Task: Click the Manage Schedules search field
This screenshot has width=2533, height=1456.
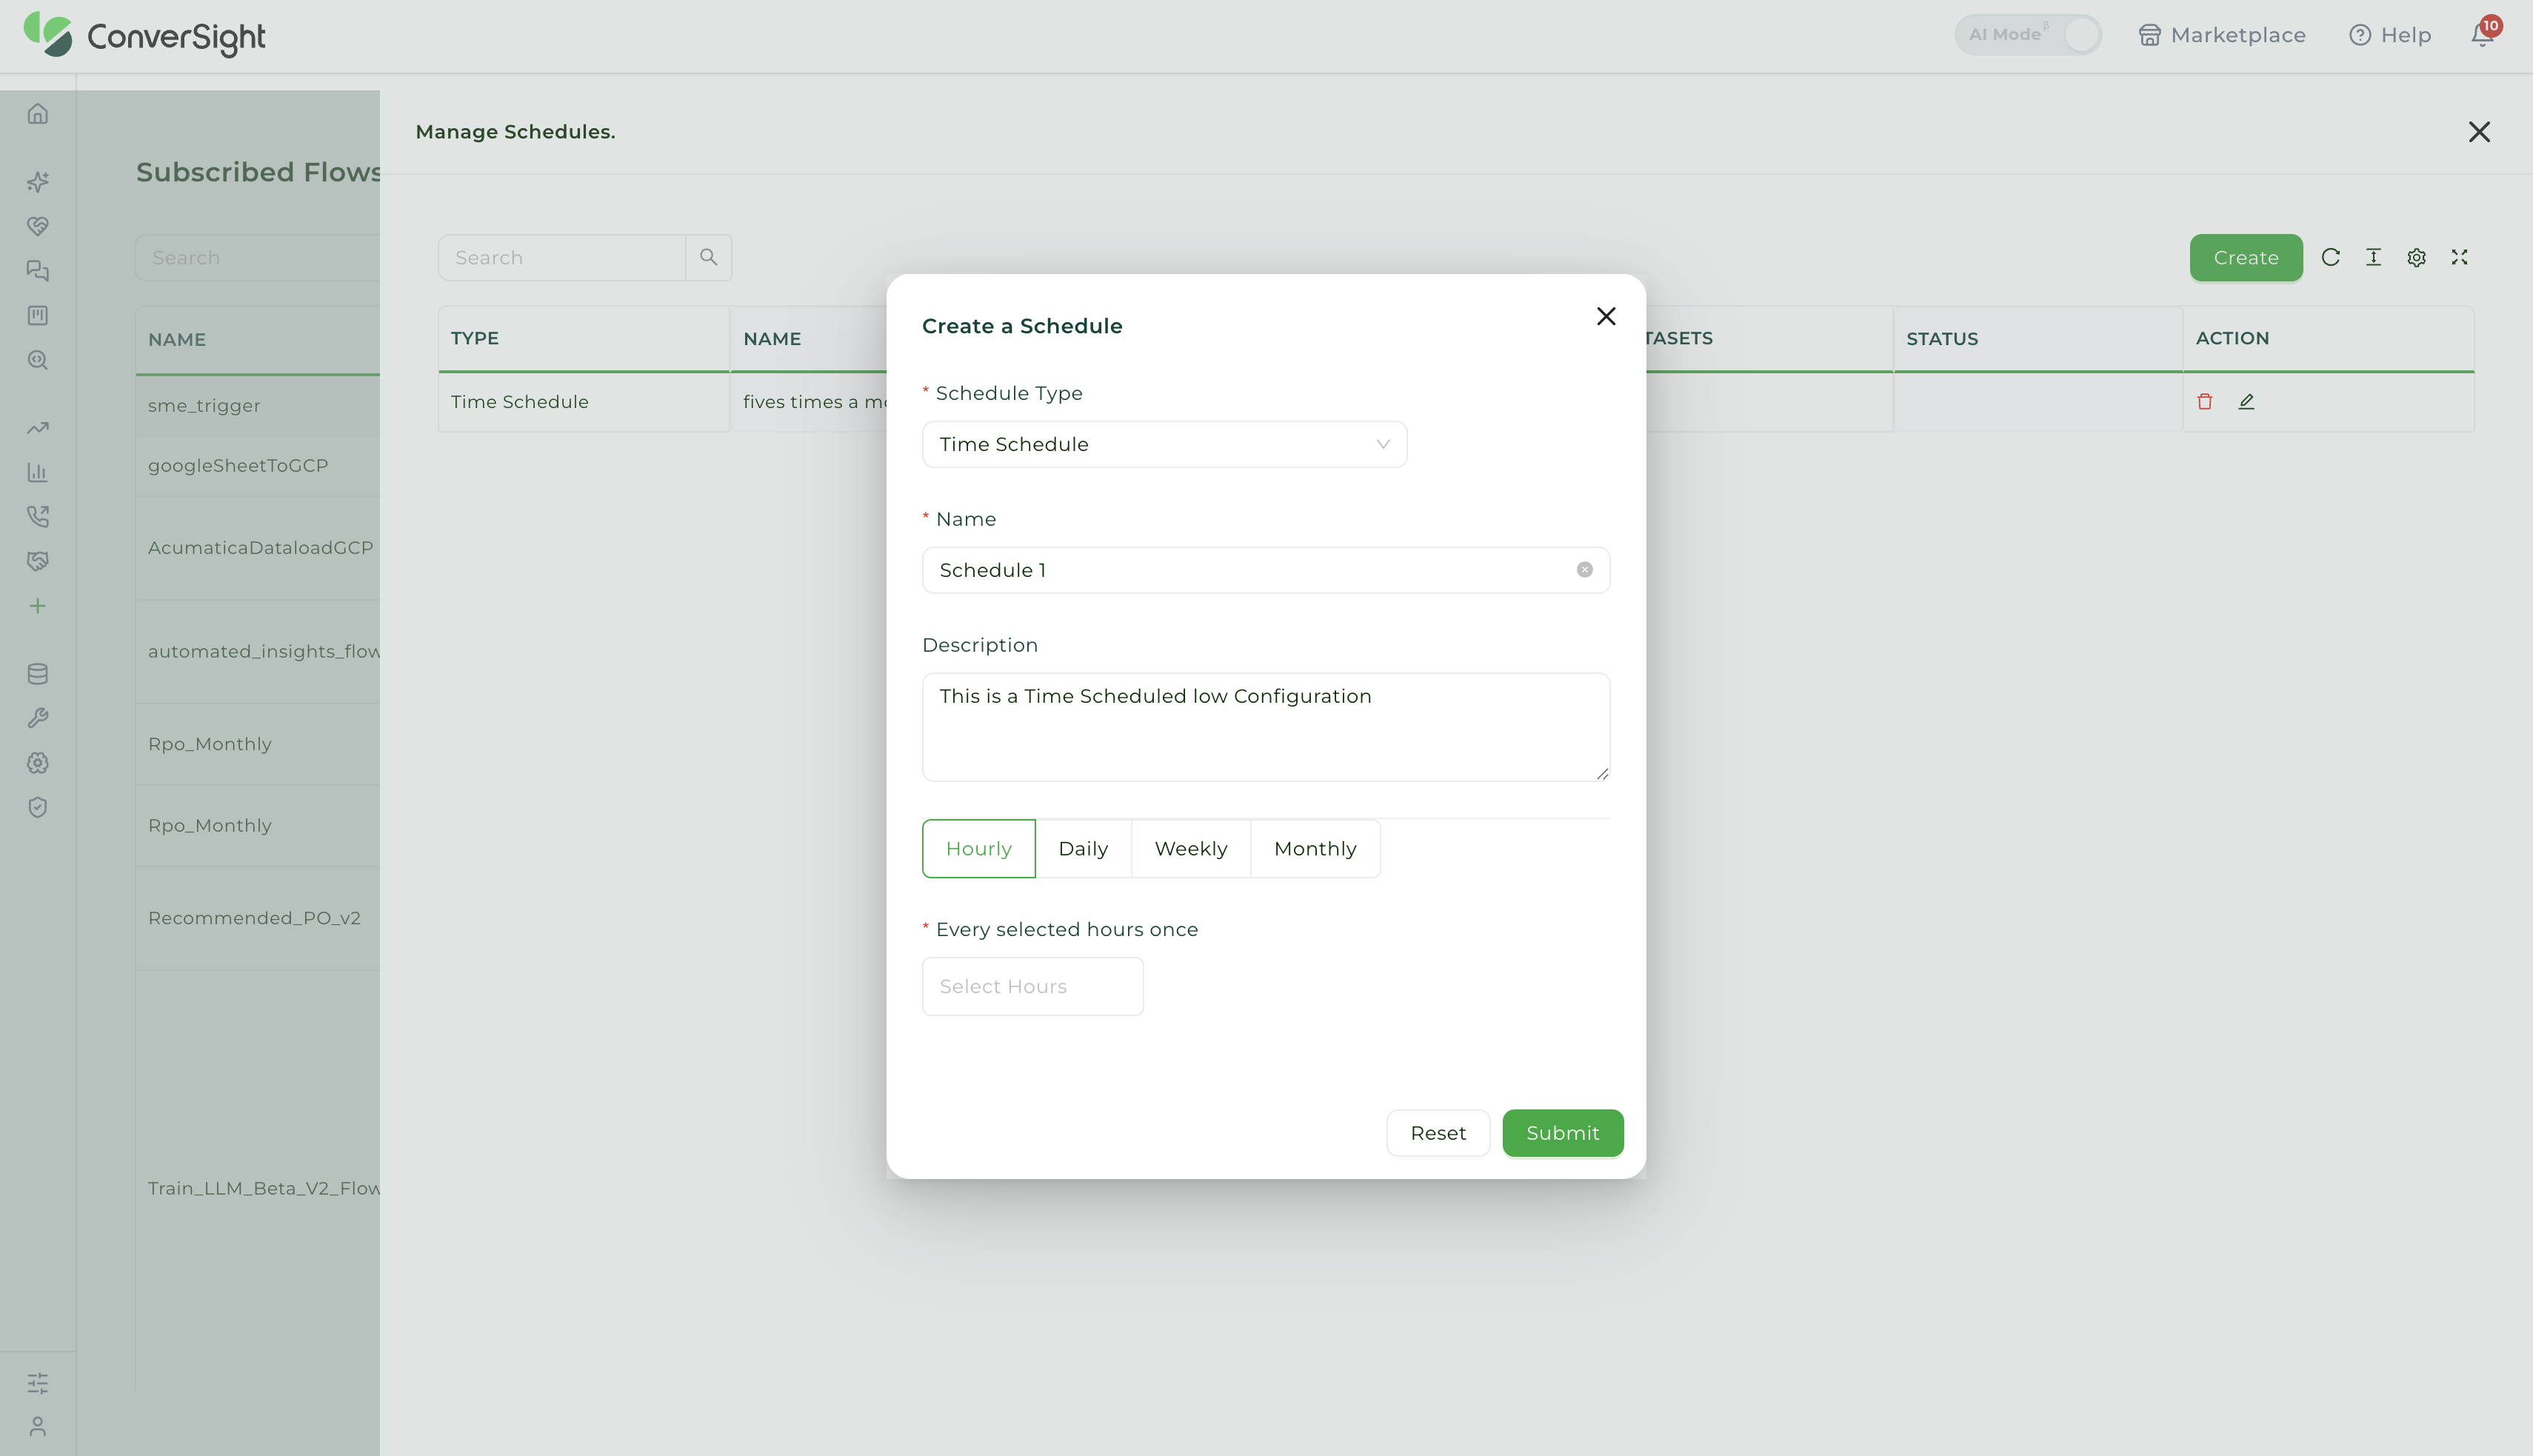Action: (x=562, y=257)
